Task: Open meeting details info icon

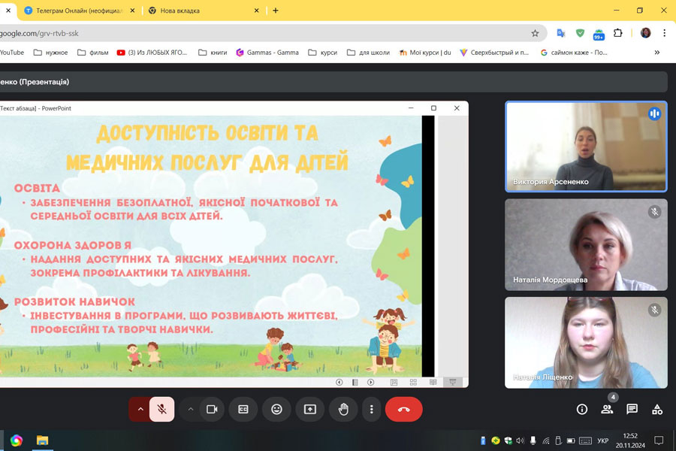Action: point(582,409)
